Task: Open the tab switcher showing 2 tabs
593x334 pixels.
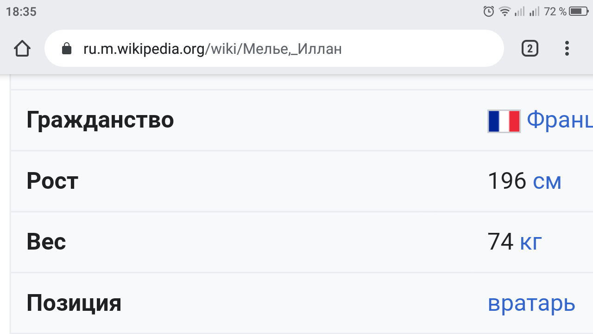Action: (x=530, y=49)
